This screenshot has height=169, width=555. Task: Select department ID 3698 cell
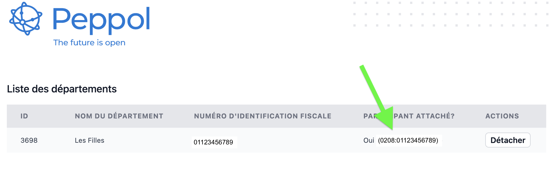point(29,140)
